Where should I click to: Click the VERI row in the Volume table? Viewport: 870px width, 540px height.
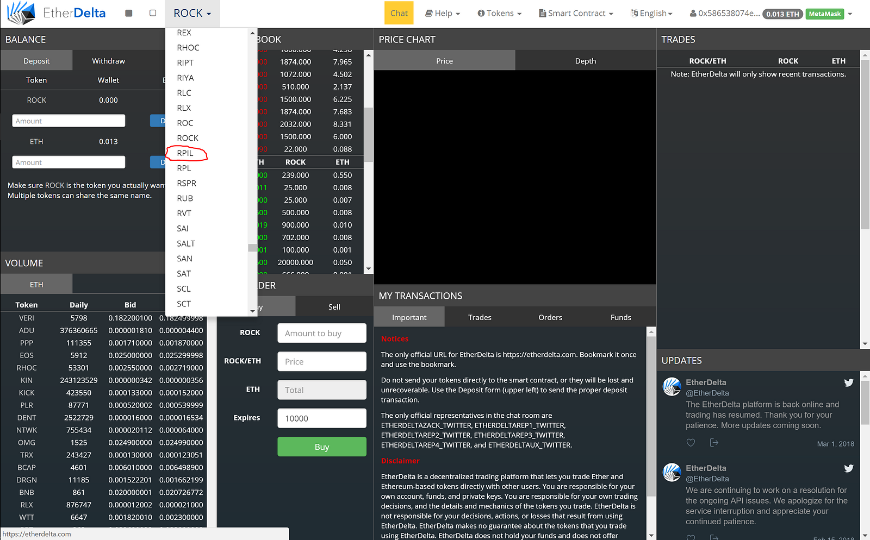103,318
